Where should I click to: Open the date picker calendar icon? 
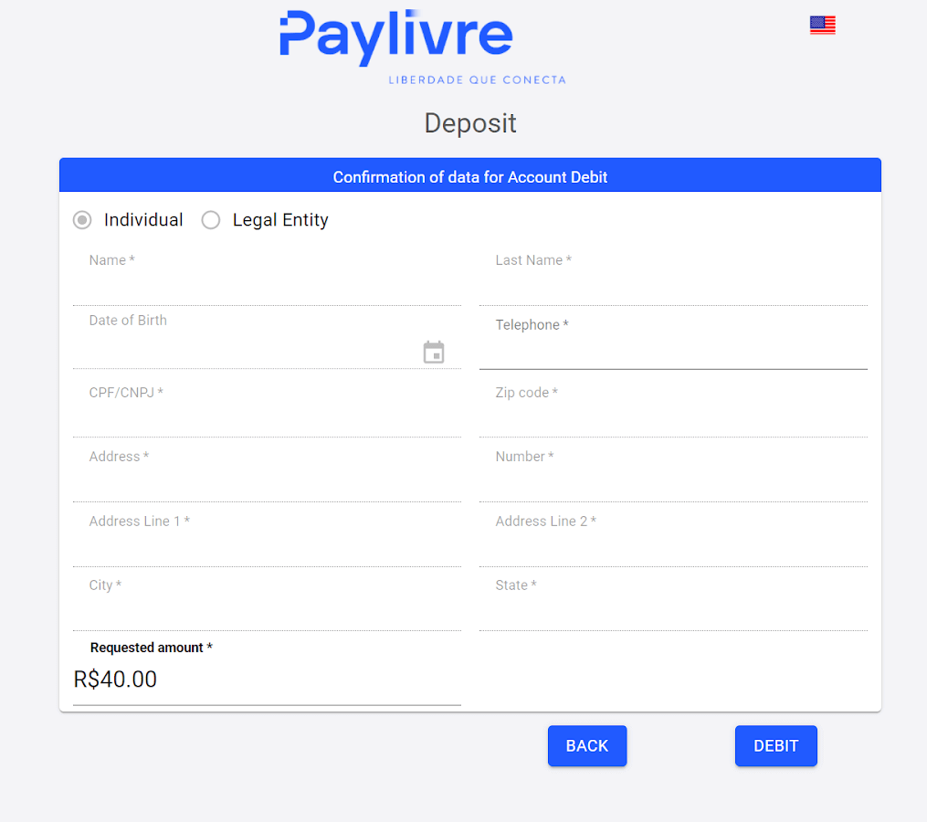434,352
